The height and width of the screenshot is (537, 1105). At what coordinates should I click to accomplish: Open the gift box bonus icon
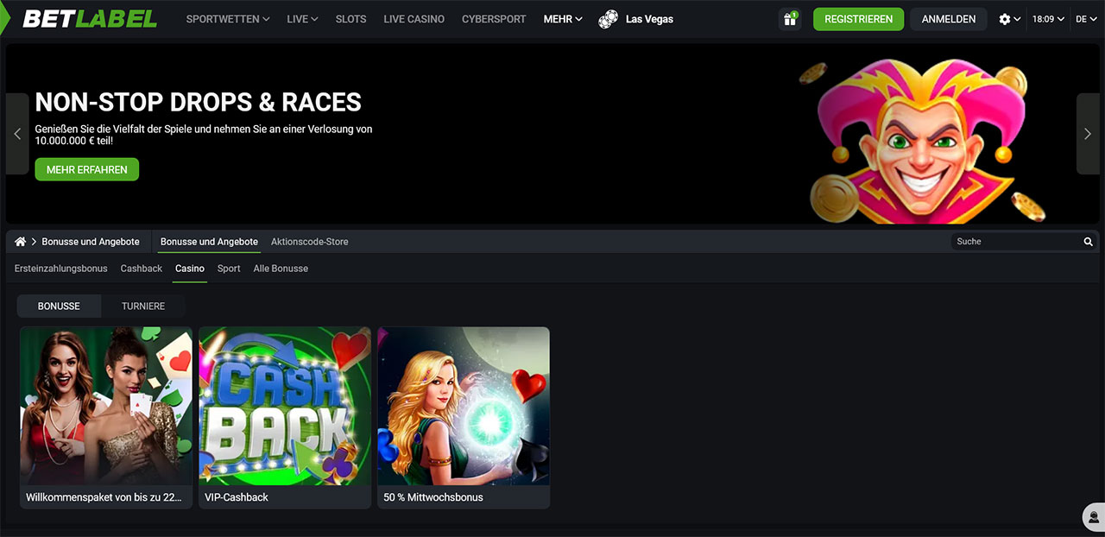coord(789,19)
